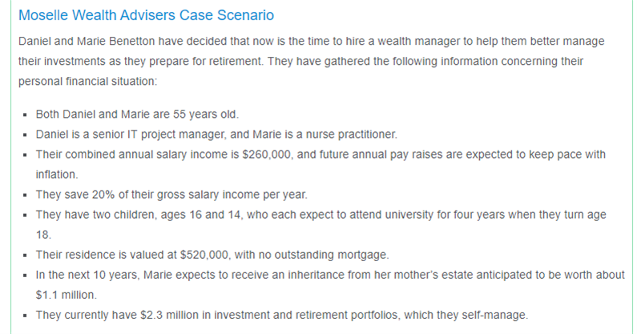Click the word inflation in the salary bullet

click(57, 173)
